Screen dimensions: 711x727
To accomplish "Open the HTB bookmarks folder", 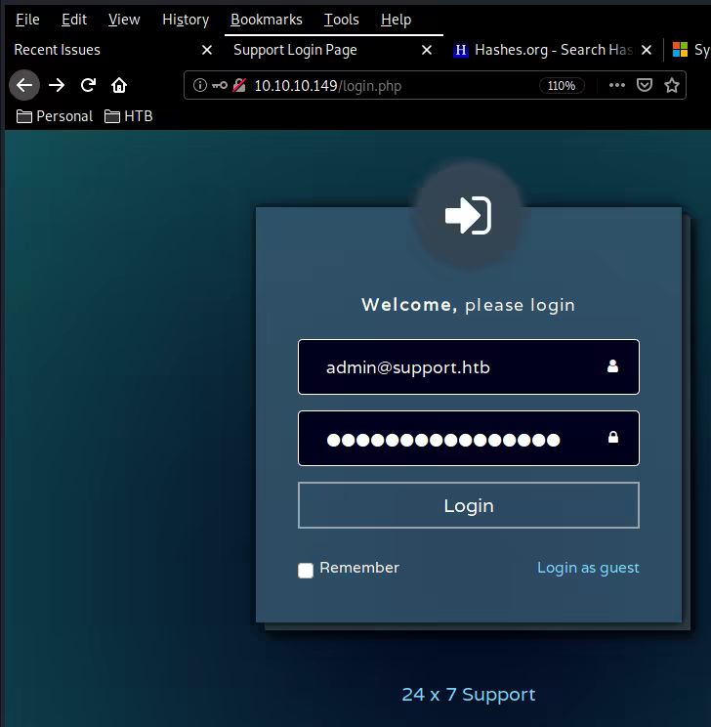I will (128, 116).
